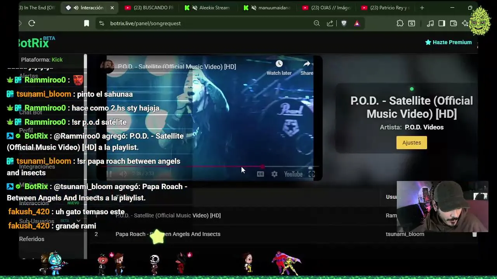This screenshot has height=279, width=497.
Task: Mute the YouTube player volume
Action: coord(123,174)
